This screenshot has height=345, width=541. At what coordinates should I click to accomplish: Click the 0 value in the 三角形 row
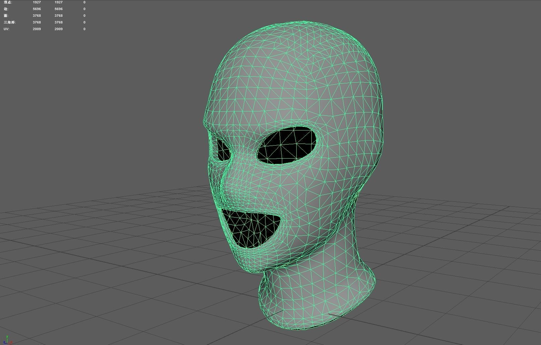click(x=84, y=22)
